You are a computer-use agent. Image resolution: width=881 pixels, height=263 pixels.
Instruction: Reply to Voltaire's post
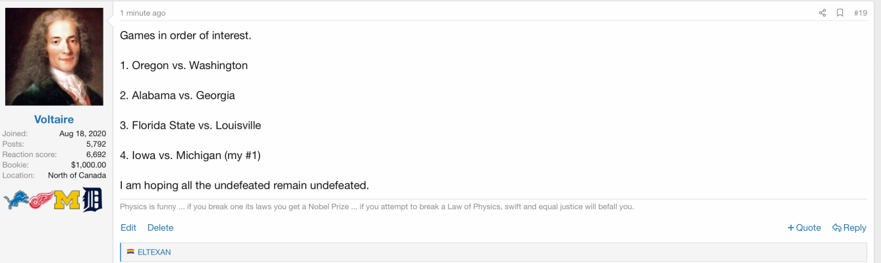(849, 227)
